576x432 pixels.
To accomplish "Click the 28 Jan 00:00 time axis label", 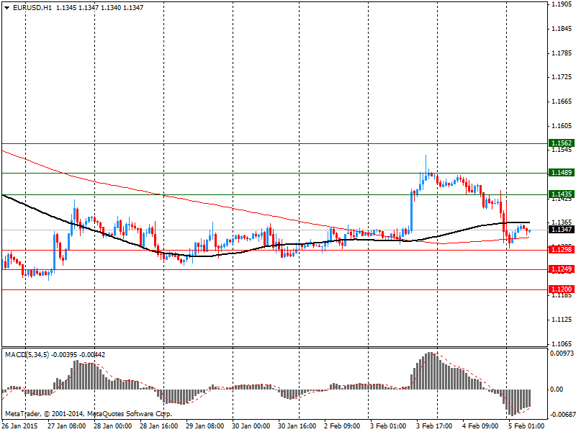I will point(113,426).
